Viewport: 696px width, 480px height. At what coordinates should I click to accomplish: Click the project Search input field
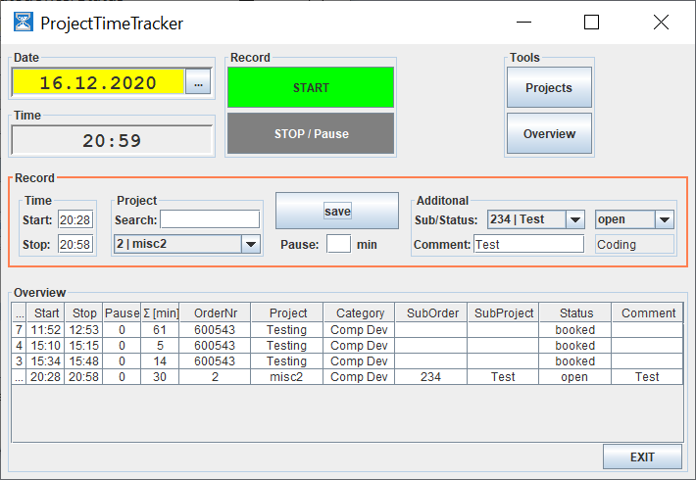(x=210, y=219)
